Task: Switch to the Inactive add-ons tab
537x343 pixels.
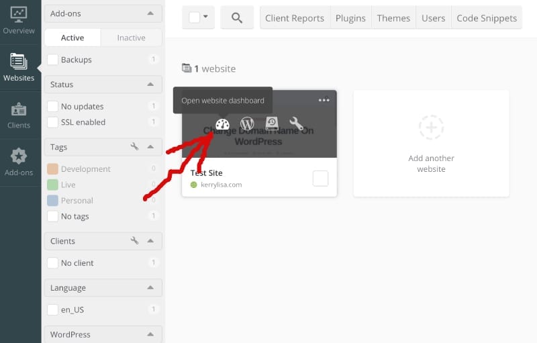Action: pos(131,38)
